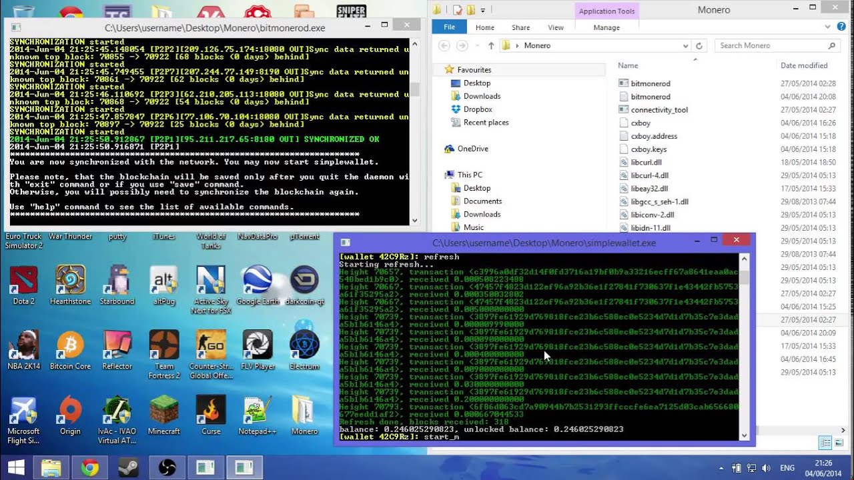854x480 pixels.
Task: Select the Origin desktop icon
Action: pyautogui.click(x=70, y=415)
